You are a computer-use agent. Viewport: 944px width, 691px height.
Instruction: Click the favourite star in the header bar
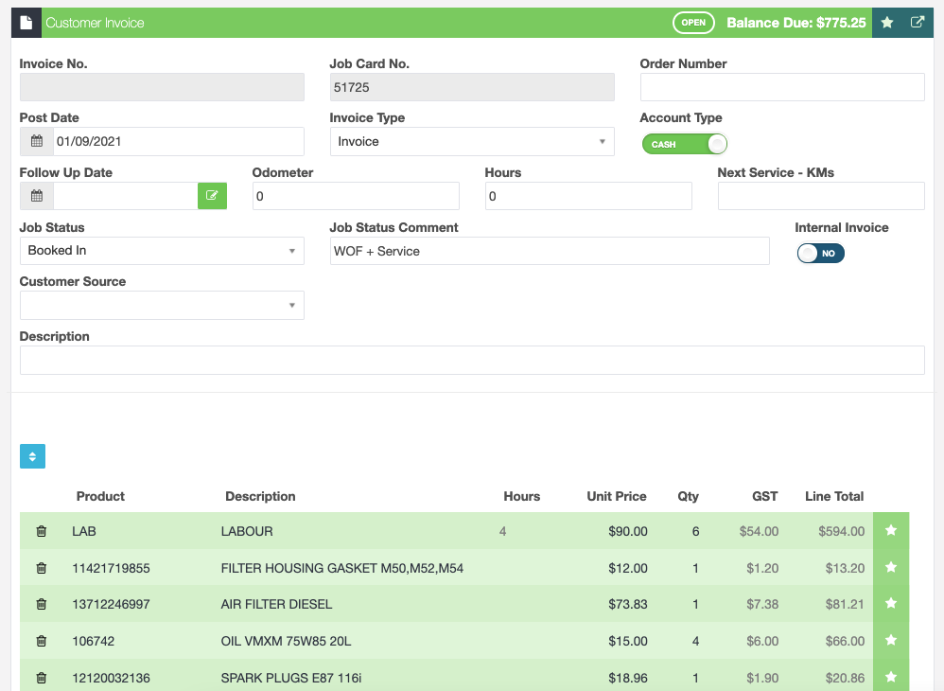point(887,23)
